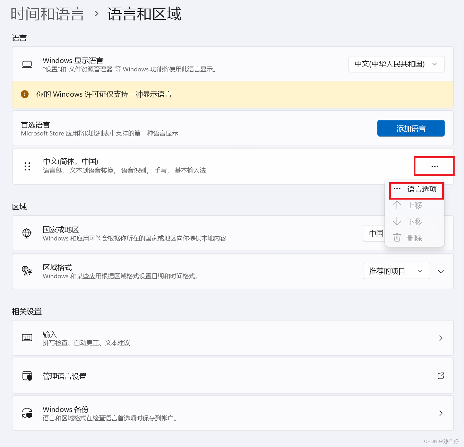Screen dimensions: 464x447
Task: Click the backup sync icon beside Windows 备份
Action: pos(27,413)
